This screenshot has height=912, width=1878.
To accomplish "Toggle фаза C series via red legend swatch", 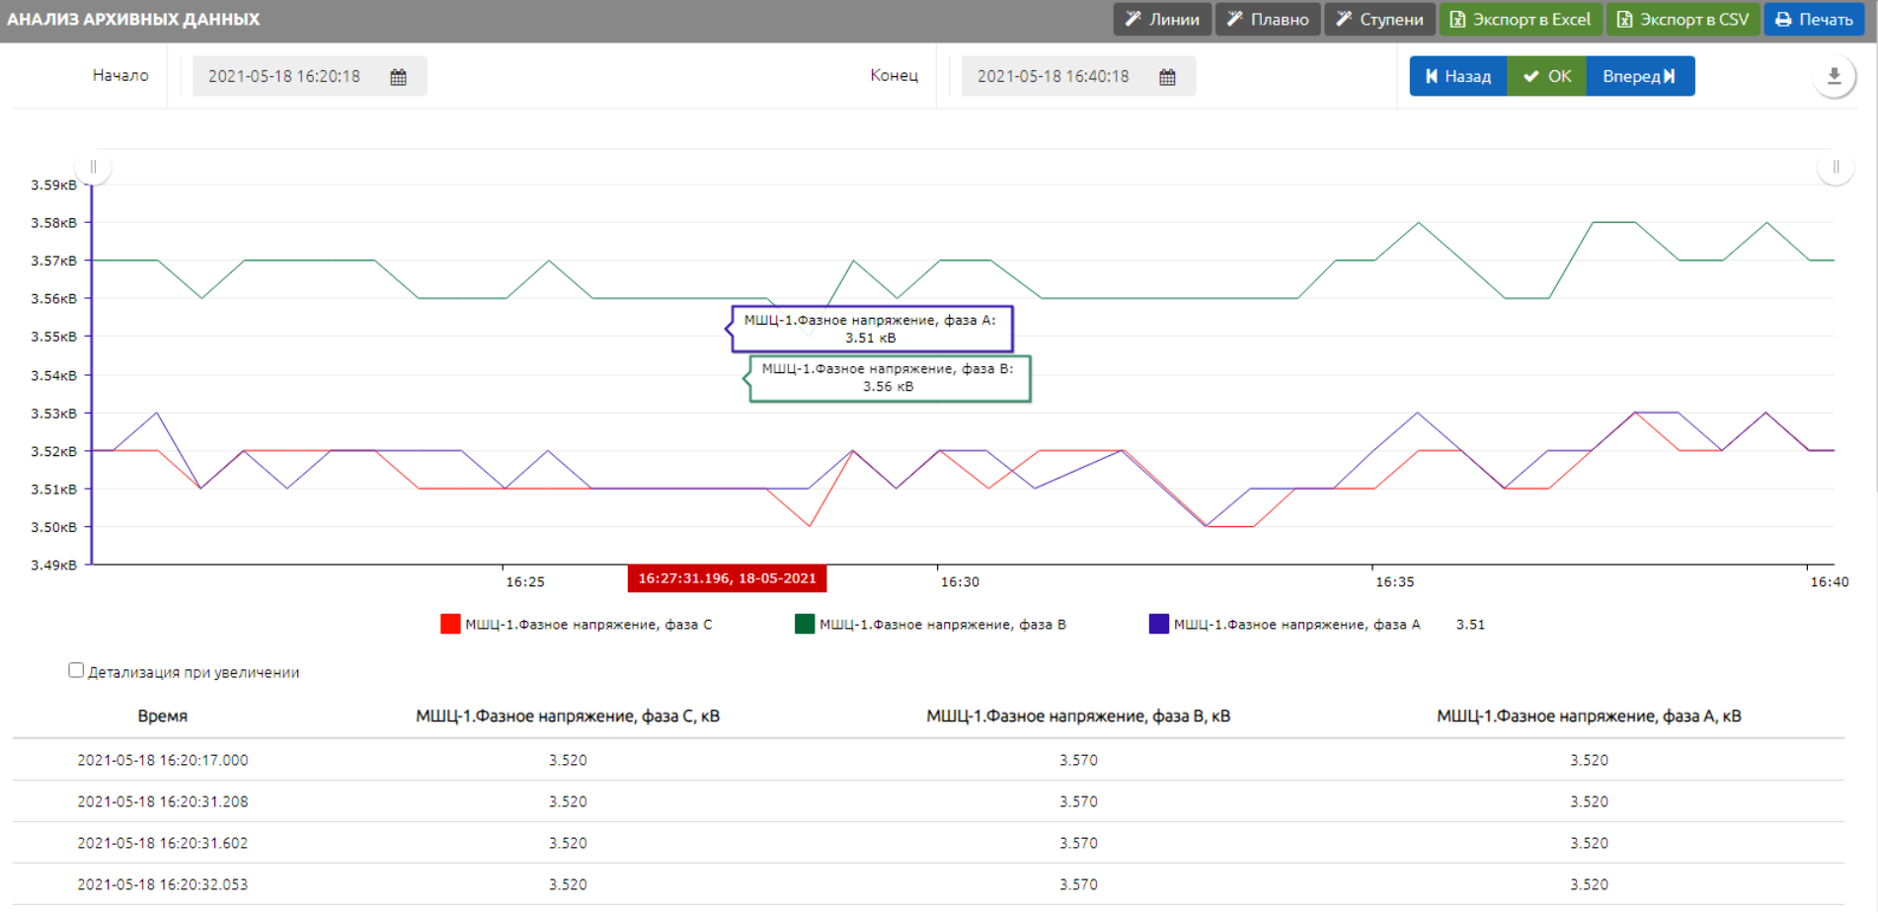I will click(450, 624).
